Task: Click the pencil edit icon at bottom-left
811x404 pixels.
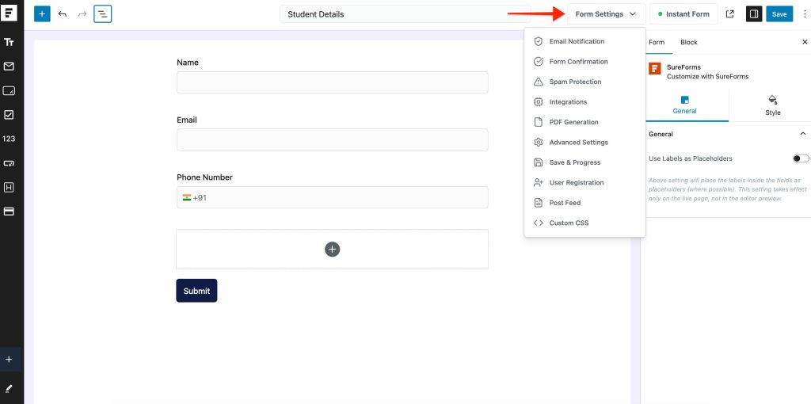Action: (x=9, y=388)
